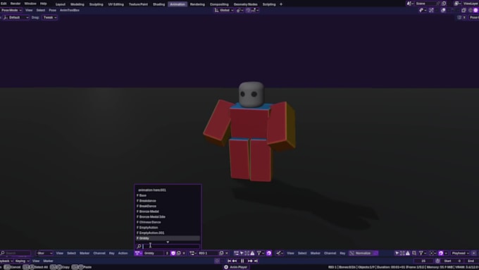The image size is (479, 270).
Task: Open the Playhead pivot dropdown
Action: point(460,253)
